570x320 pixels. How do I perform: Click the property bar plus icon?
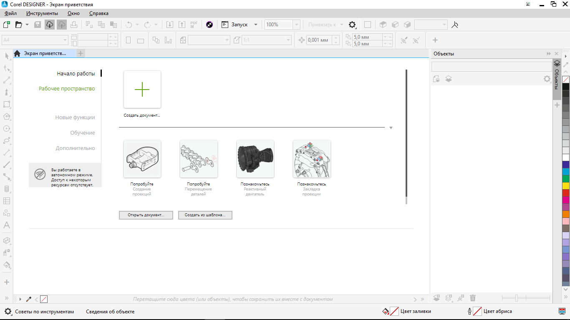coord(435,40)
